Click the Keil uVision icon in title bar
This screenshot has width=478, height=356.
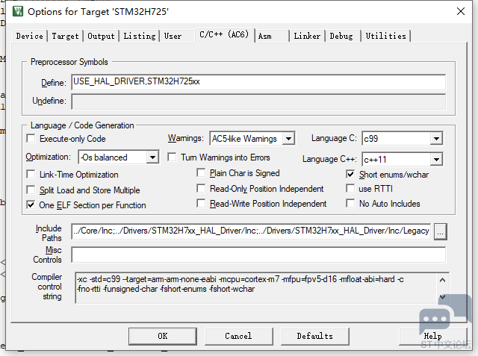(18, 12)
